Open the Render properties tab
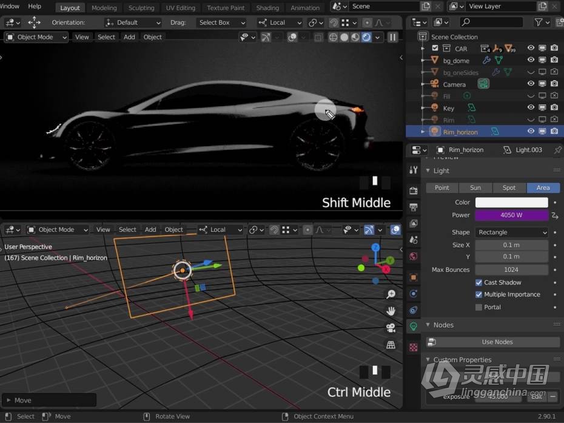This screenshot has height=423, width=564. point(414,191)
